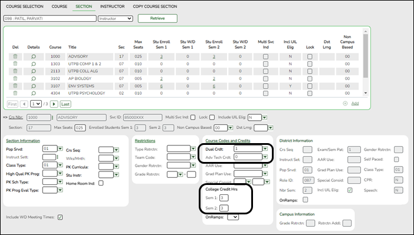The width and height of the screenshot is (414, 235).
Task: Click the Last page button
Action: [65, 104]
